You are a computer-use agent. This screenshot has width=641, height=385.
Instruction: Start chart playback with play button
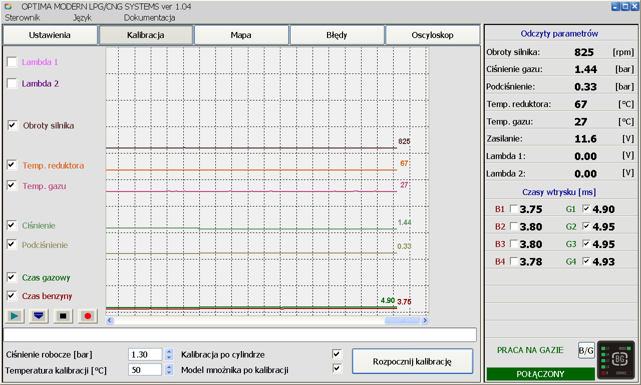click(15, 316)
